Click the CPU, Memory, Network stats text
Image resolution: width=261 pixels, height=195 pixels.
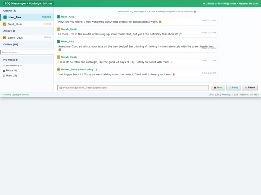(234, 95)
